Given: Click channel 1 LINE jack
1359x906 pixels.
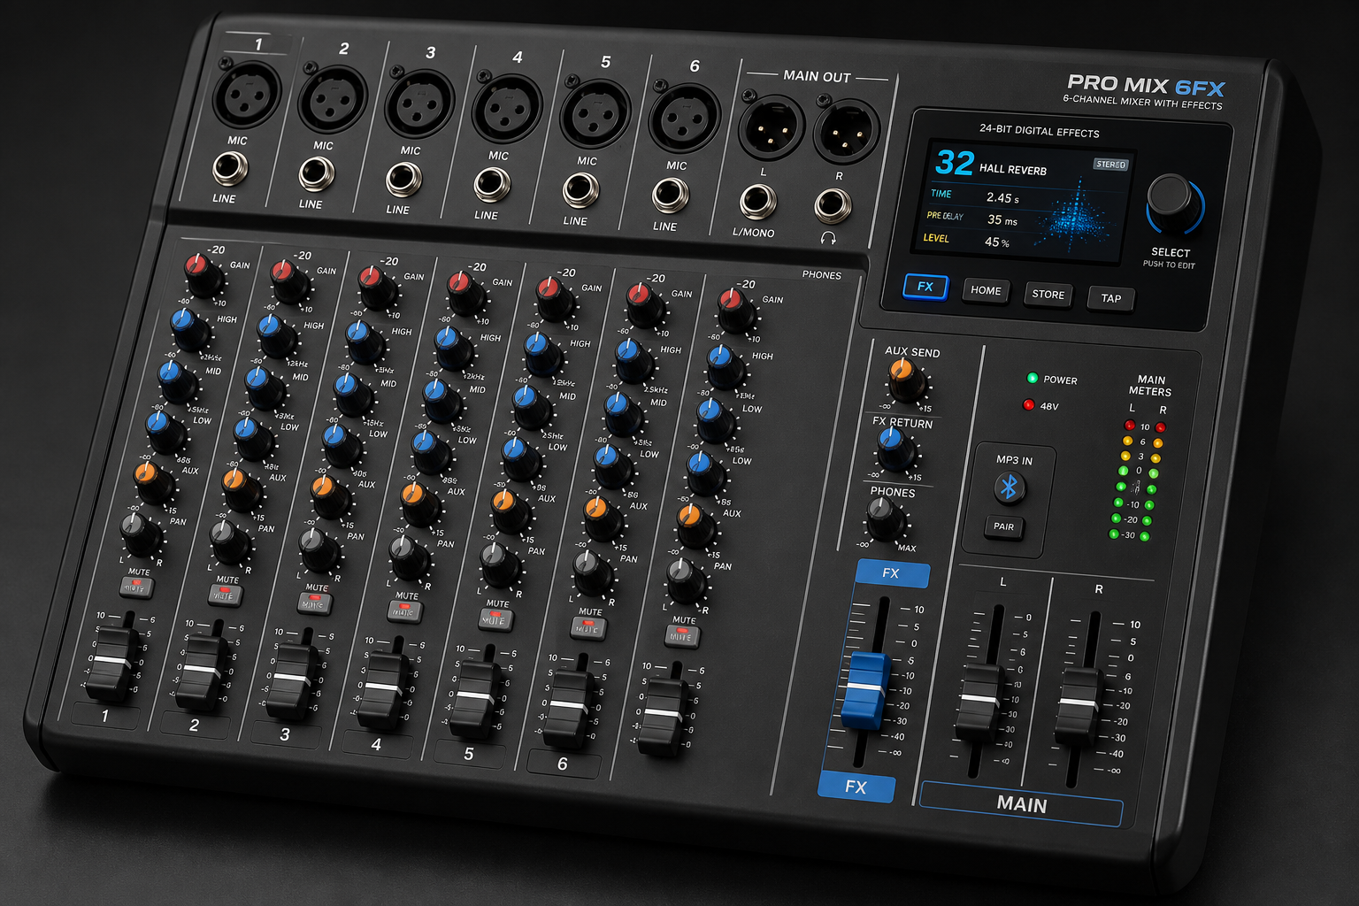Looking at the screenshot, I should coord(230,168).
